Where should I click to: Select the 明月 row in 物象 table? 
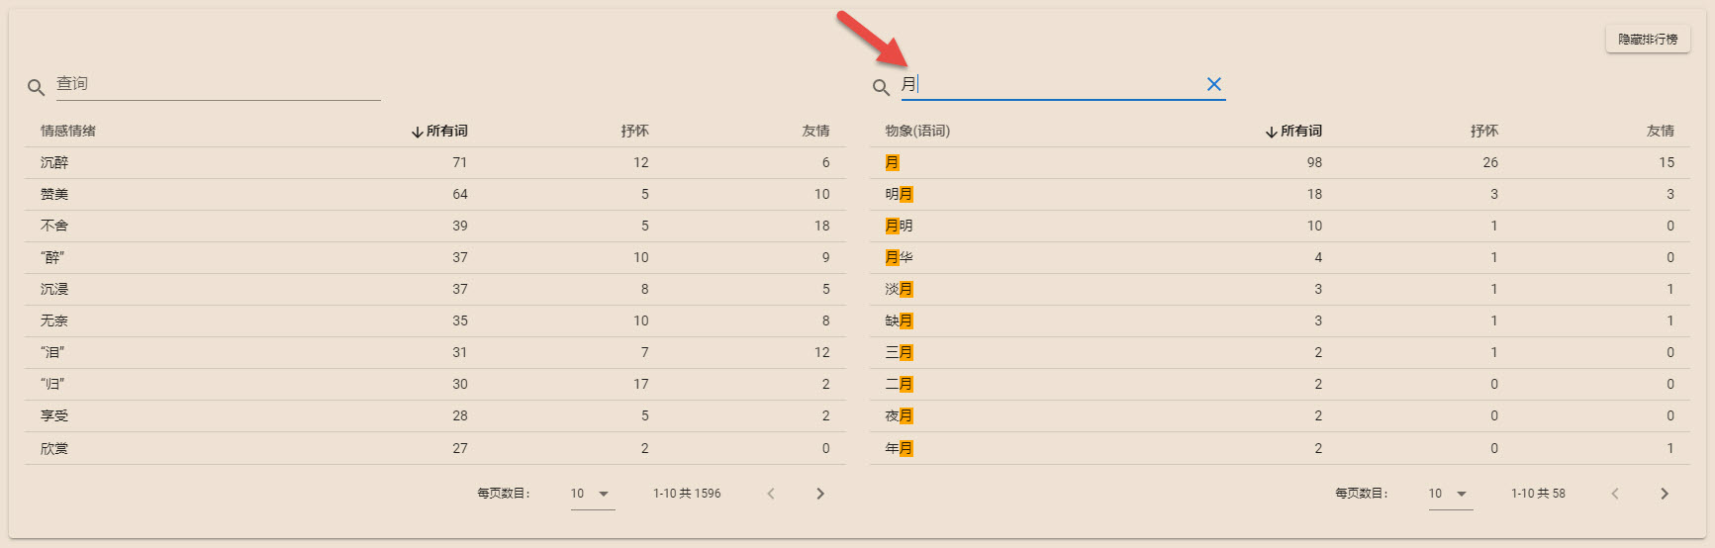point(899,194)
